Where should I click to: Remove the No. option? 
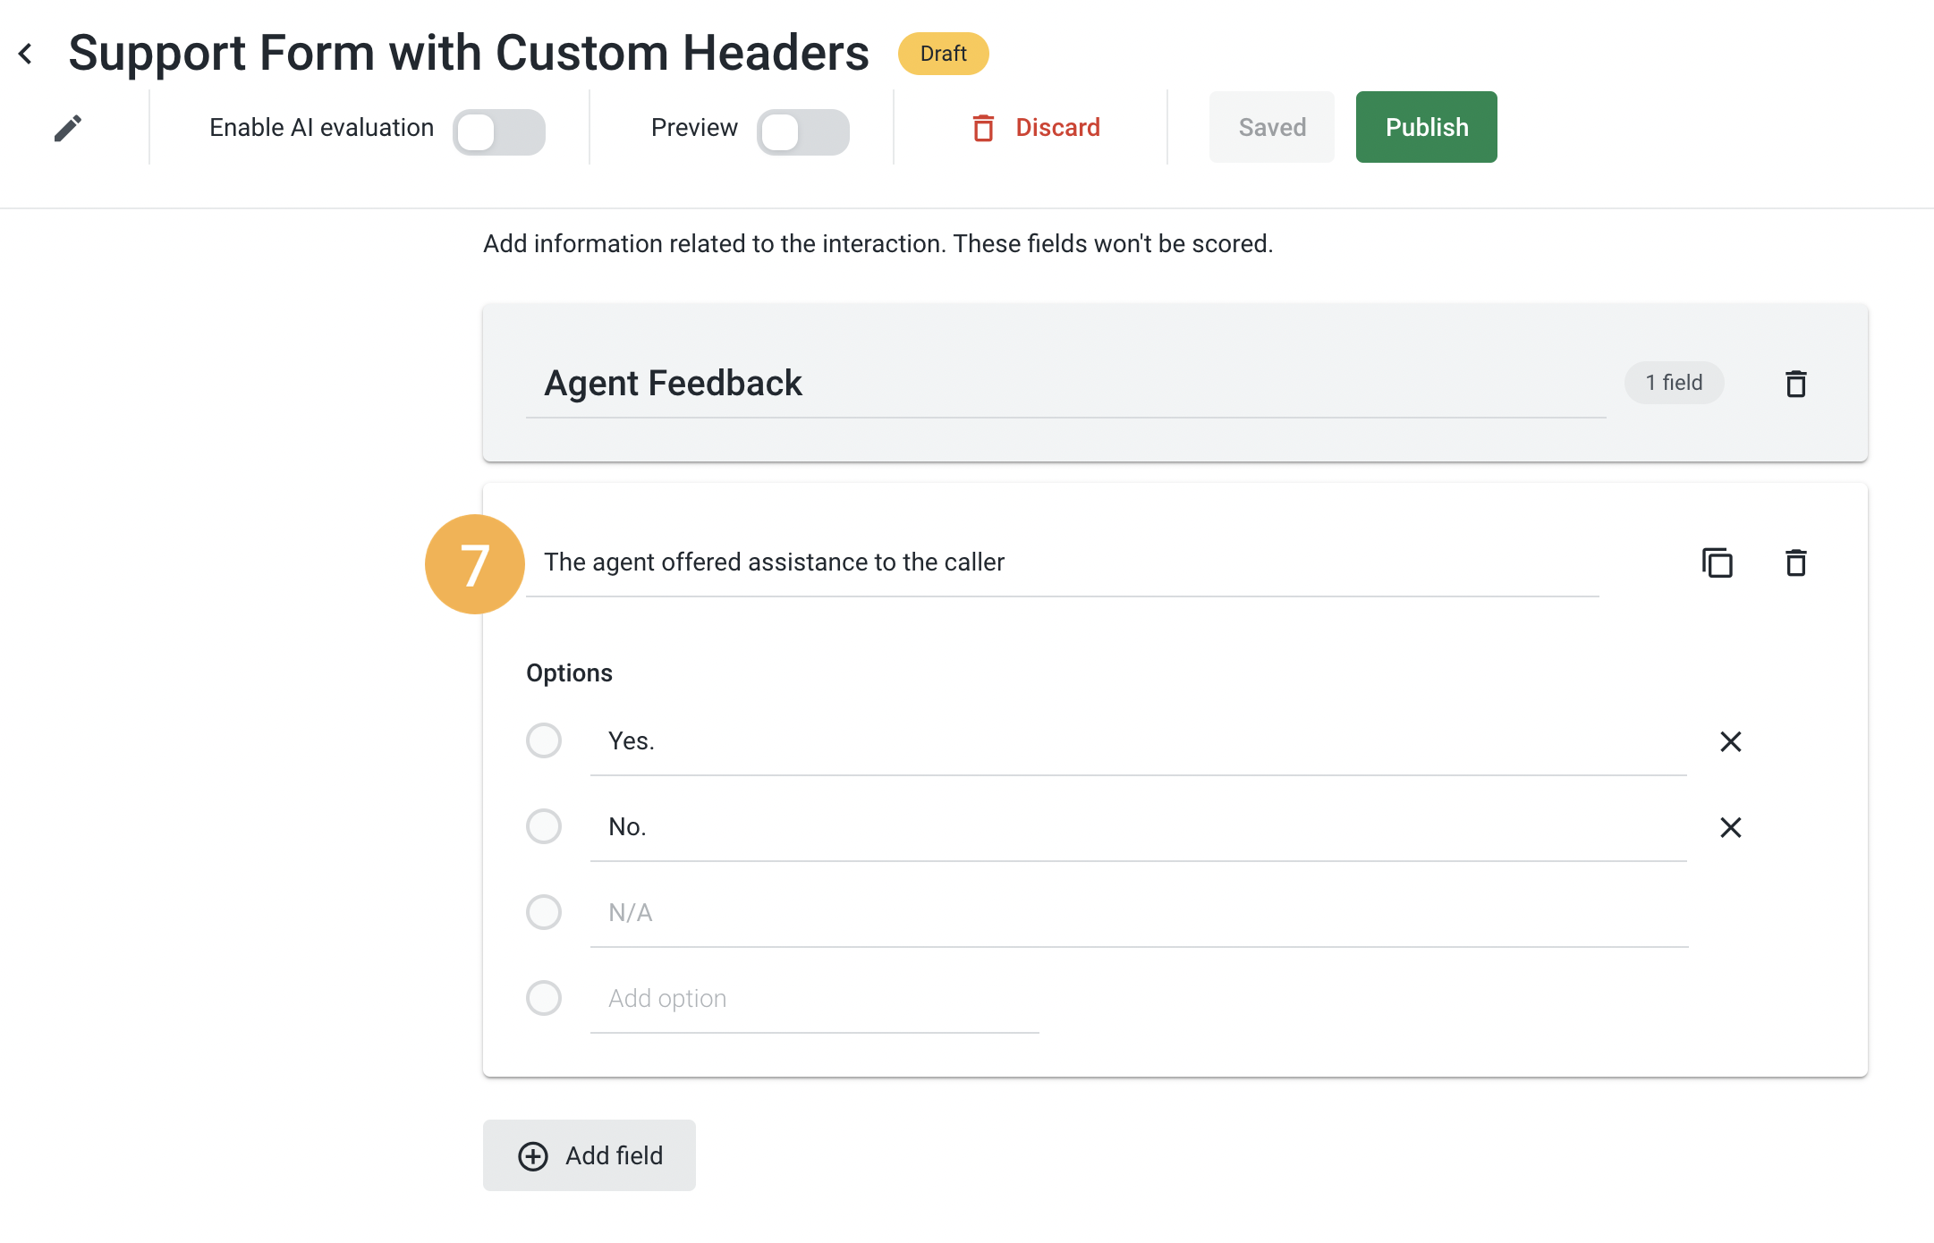1731,827
